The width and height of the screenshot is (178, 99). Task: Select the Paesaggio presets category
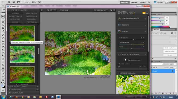click(x=31, y=16)
